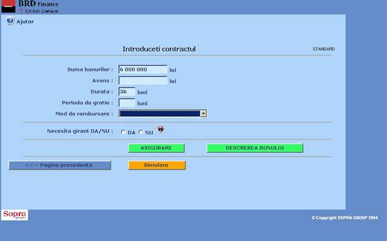
Task: Click the ASIGURARE button
Action: tap(157, 148)
